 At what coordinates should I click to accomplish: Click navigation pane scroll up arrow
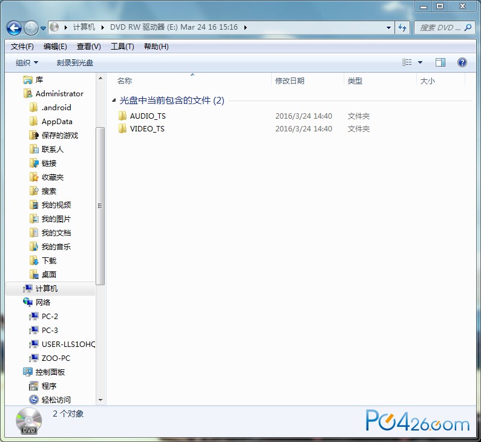coord(100,79)
